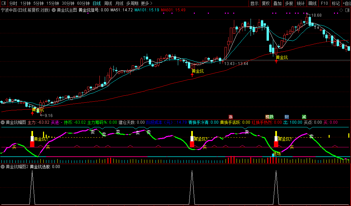
Task: Click the 出: 100.00 readout
Action: pyautogui.click(x=293, y=122)
